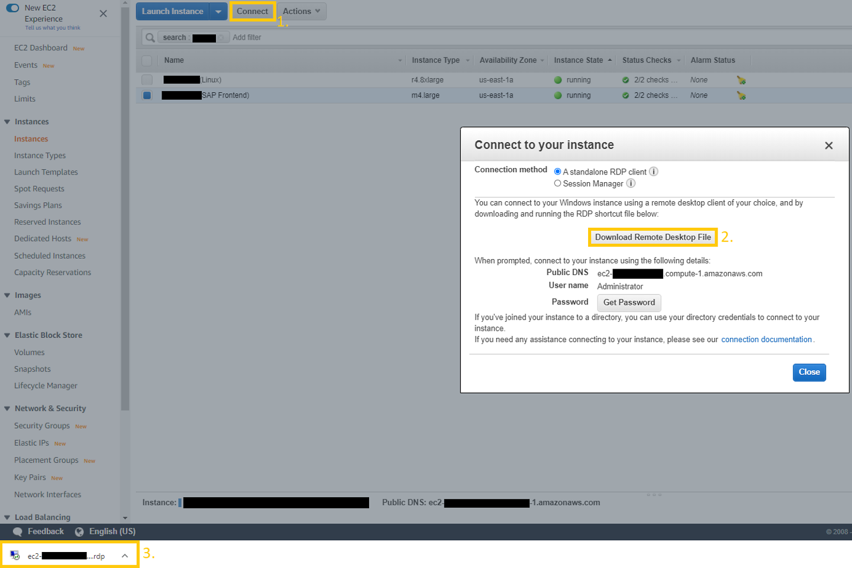Sort by Instance State column header
This screenshot has width=852, height=568.
point(579,60)
